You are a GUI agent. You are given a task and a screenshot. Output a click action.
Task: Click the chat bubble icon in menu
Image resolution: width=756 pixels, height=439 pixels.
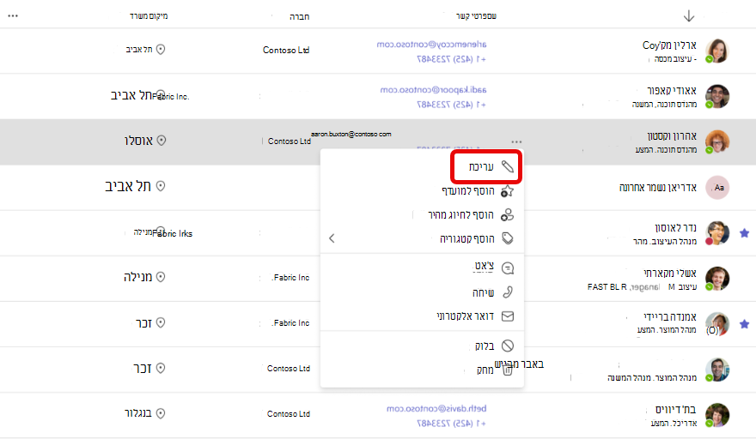coord(508,268)
